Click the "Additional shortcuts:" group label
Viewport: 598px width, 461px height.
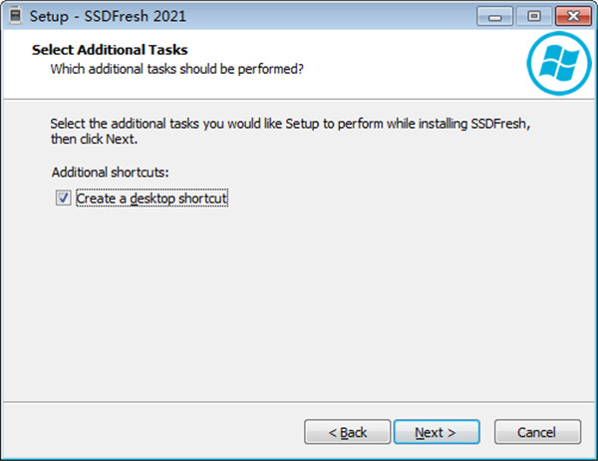(110, 172)
